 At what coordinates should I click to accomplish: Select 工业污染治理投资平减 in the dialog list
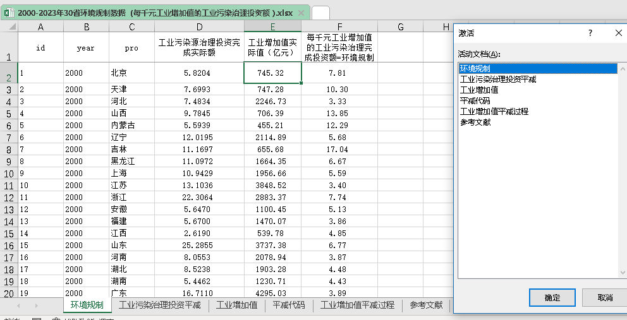coord(539,79)
